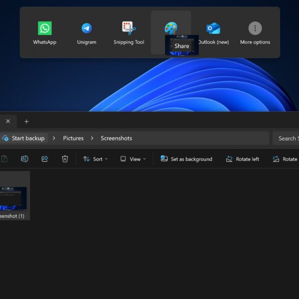Click the Rename toolbar icon
The height and width of the screenshot is (299, 299).
pyautogui.click(x=24, y=159)
